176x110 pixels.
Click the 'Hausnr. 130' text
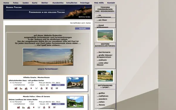[44, 104]
